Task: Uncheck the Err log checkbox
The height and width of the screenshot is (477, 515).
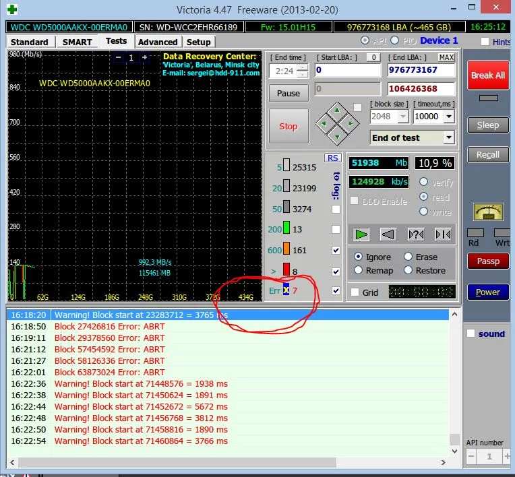Action: pos(336,290)
